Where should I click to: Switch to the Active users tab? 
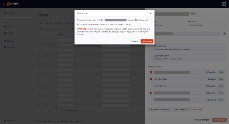(x=48, y=23)
